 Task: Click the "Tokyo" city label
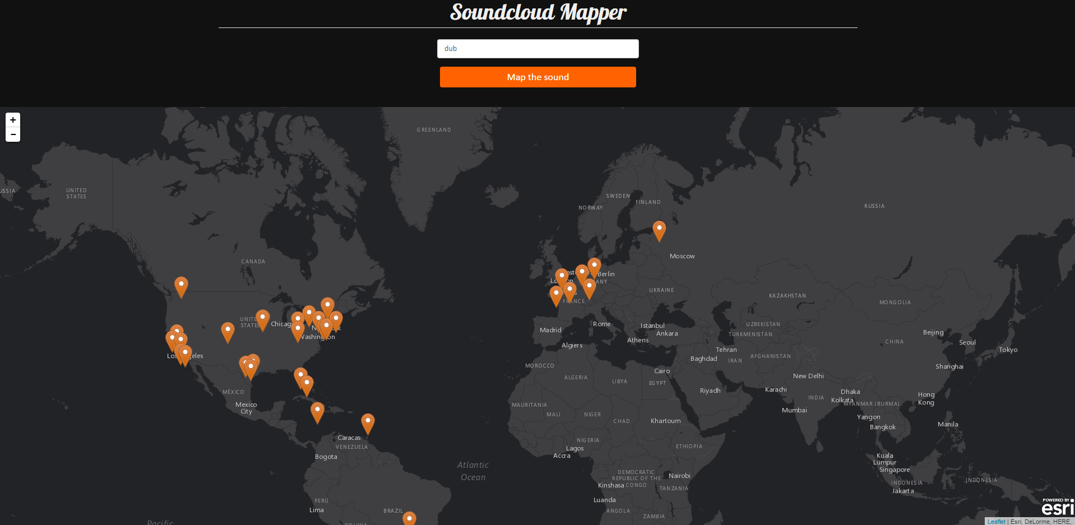coord(1008,350)
